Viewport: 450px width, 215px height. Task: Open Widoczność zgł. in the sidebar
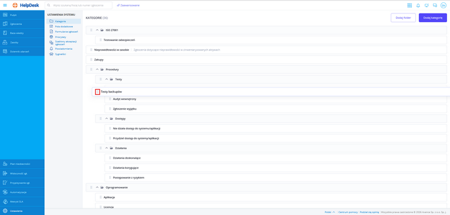click(x=22, y=173)
